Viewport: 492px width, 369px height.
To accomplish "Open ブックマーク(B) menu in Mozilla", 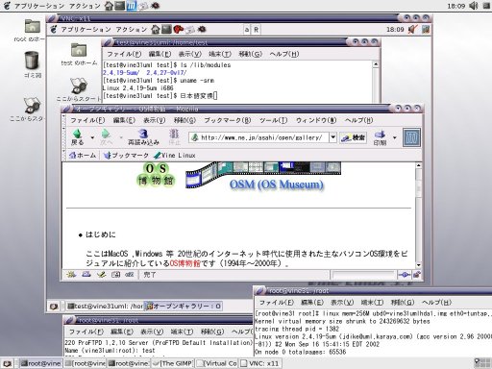I will (x=228, y=120).
